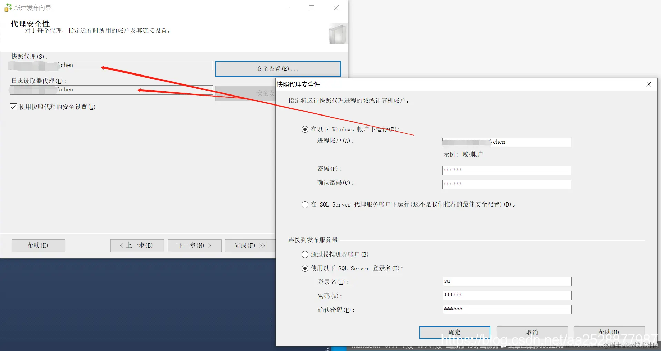The height and width of the screenshot is (351, 661).
Task: Choose 使用以下 SQL Server 登录名 radio option
Action: click(x=305, y=268)
